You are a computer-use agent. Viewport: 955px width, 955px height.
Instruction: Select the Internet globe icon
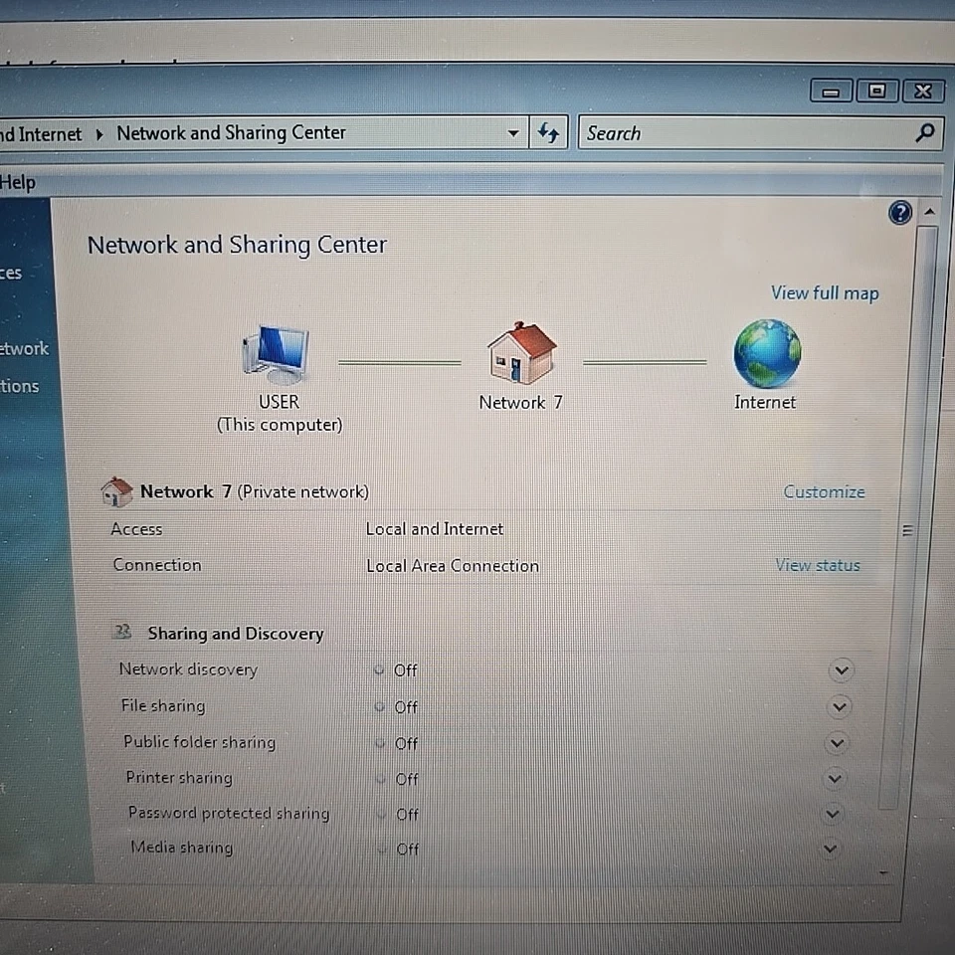[x=765, y=355]
